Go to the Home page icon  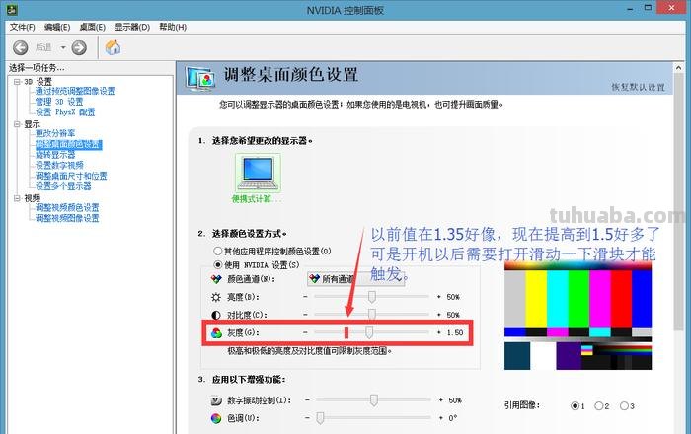(113, 47)
